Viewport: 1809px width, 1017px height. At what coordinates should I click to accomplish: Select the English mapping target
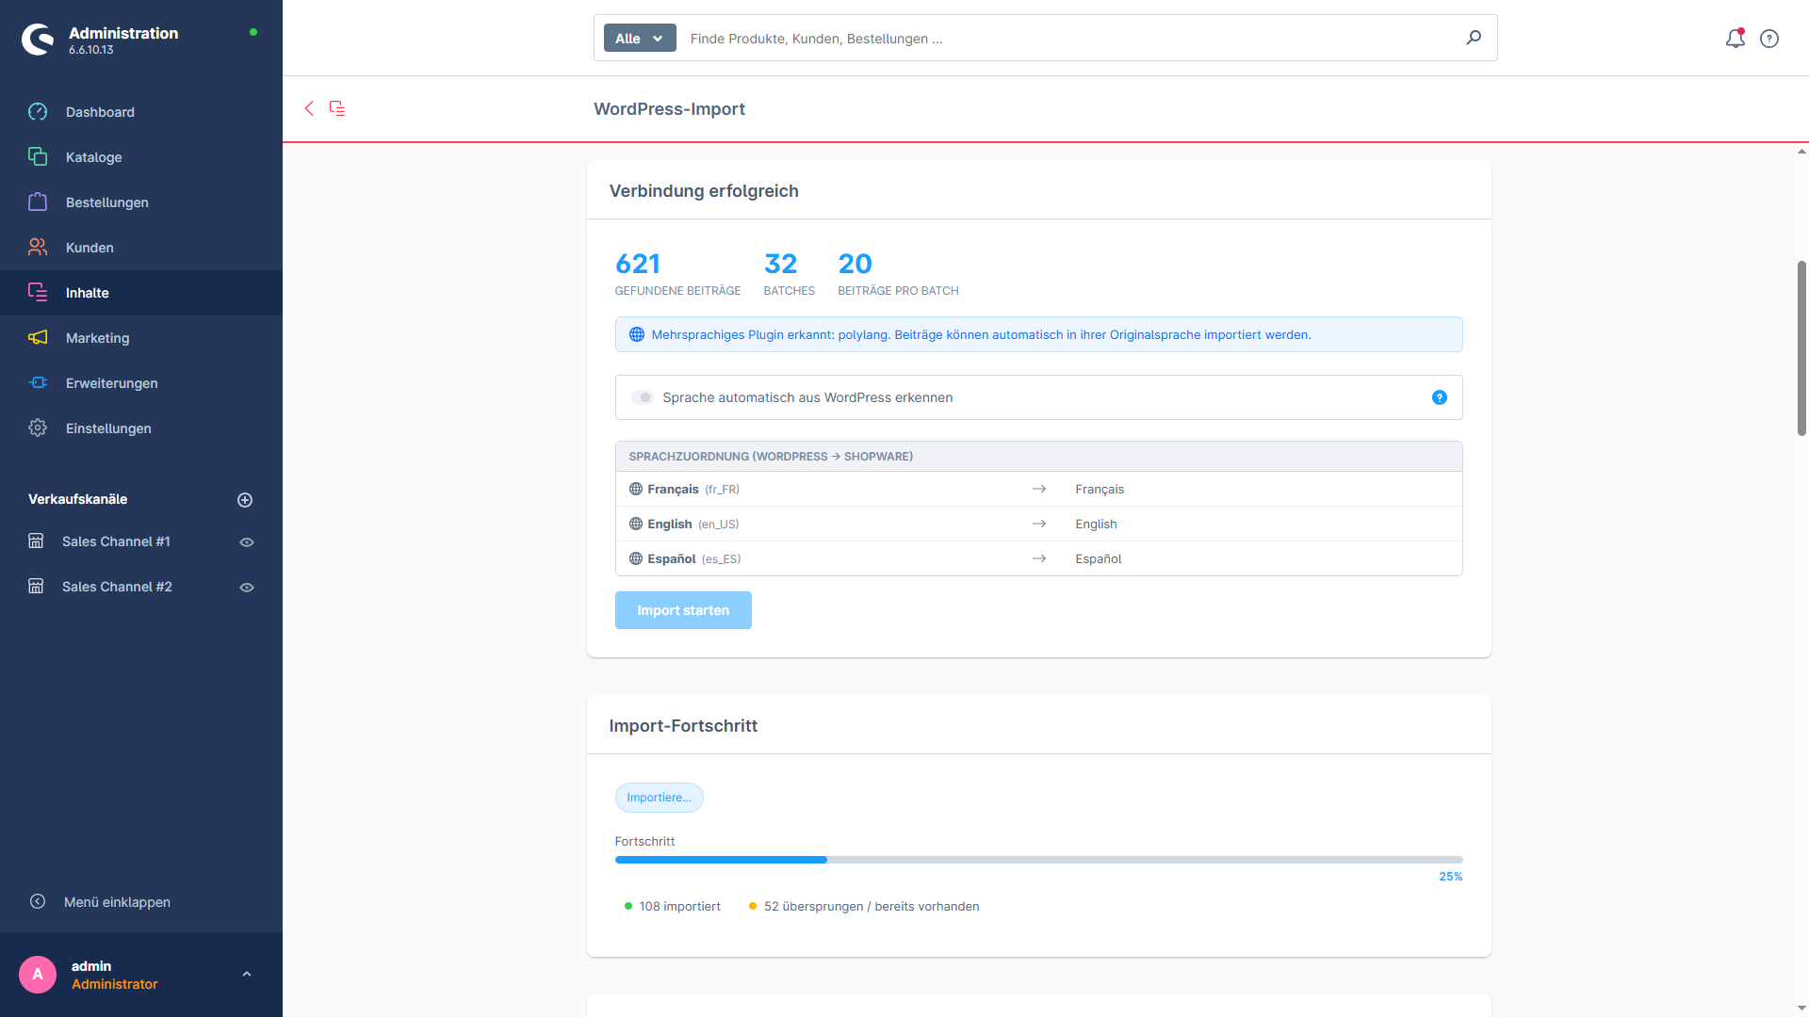click(1096, 524)
